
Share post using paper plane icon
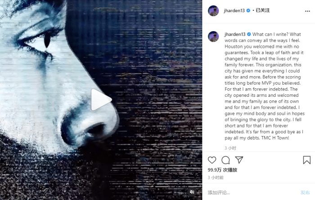tap(239, 160)
